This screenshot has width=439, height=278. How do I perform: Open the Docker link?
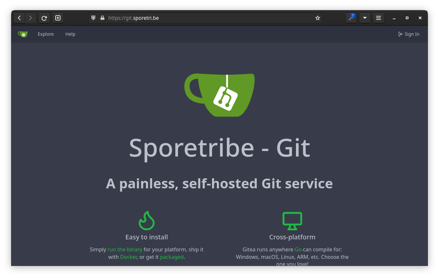128,257
